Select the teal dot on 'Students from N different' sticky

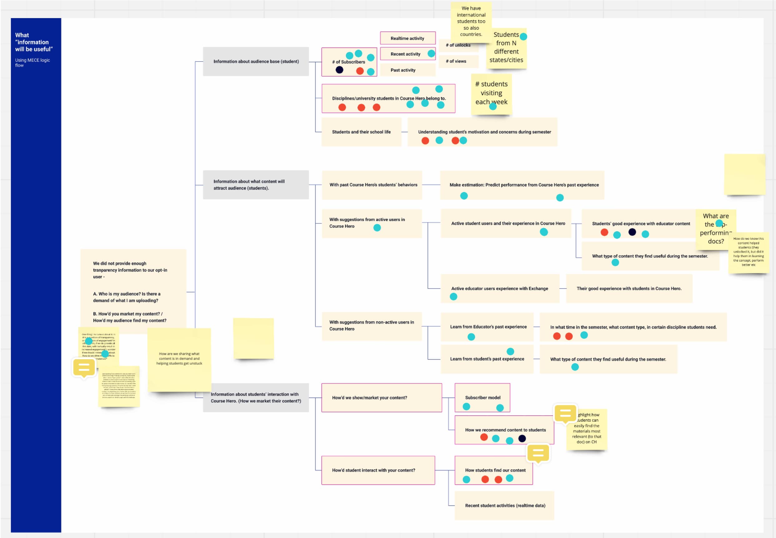523,37
